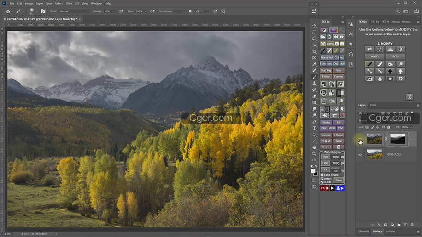Select the Rectangular Marquee tool
Image resolution: width=422 pixels, height=237 pixels.
(x=314, y=32)
